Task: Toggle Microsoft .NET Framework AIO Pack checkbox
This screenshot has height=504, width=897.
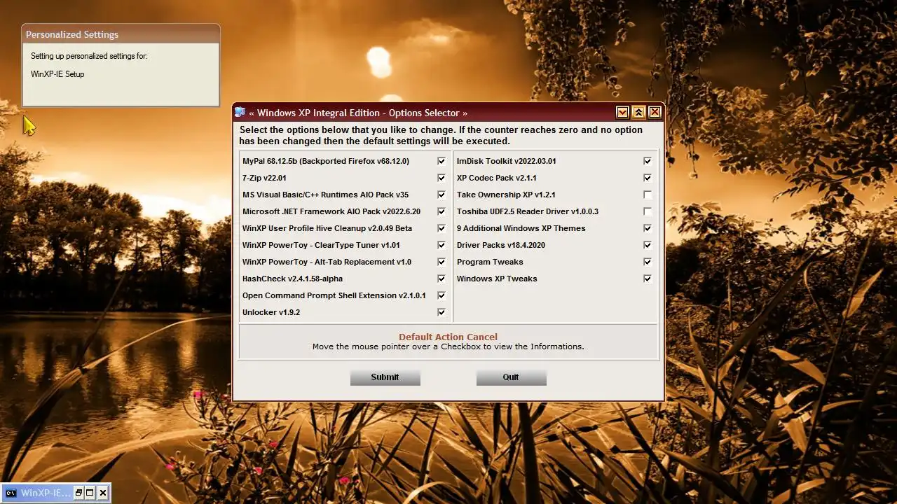Action: pyautogui.click(x=441, y=211)
